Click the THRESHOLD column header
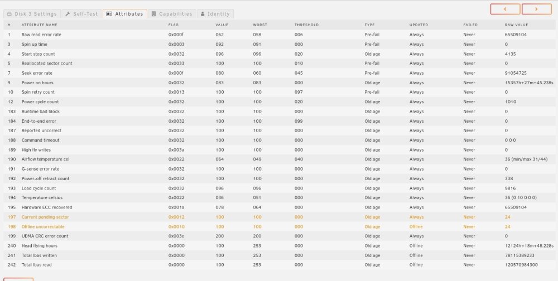Screen dimensions: 558x281 (x=306, y=25)
